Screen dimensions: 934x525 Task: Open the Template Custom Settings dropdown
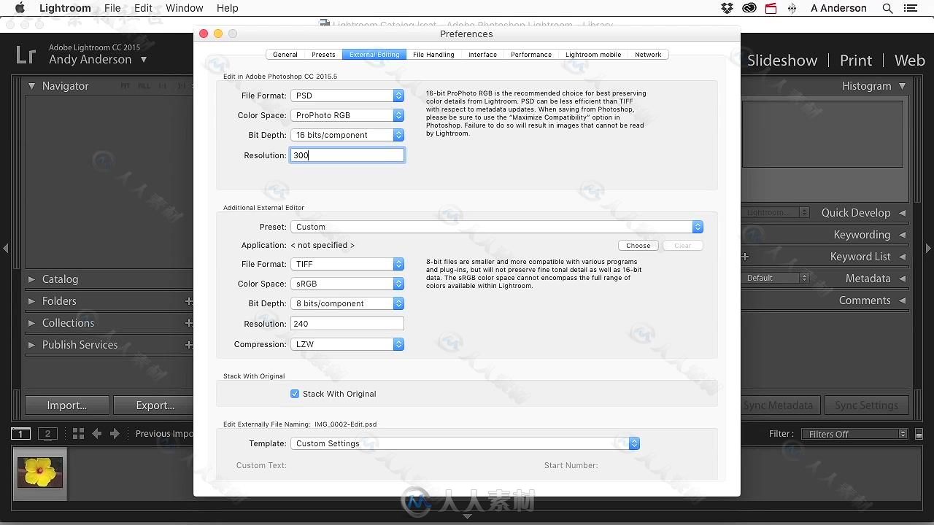click(x=465, y=443)
